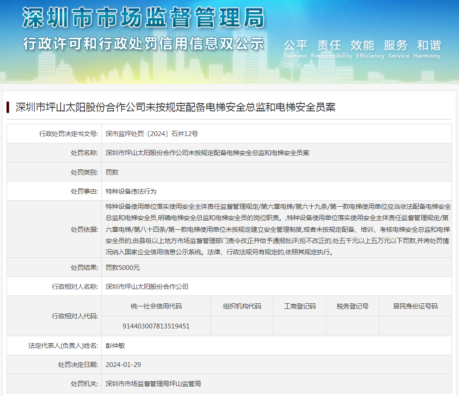The image size is (459, 396).
Task: Click the 效能 Efficiency slogan text
Action: coord(370,49)
